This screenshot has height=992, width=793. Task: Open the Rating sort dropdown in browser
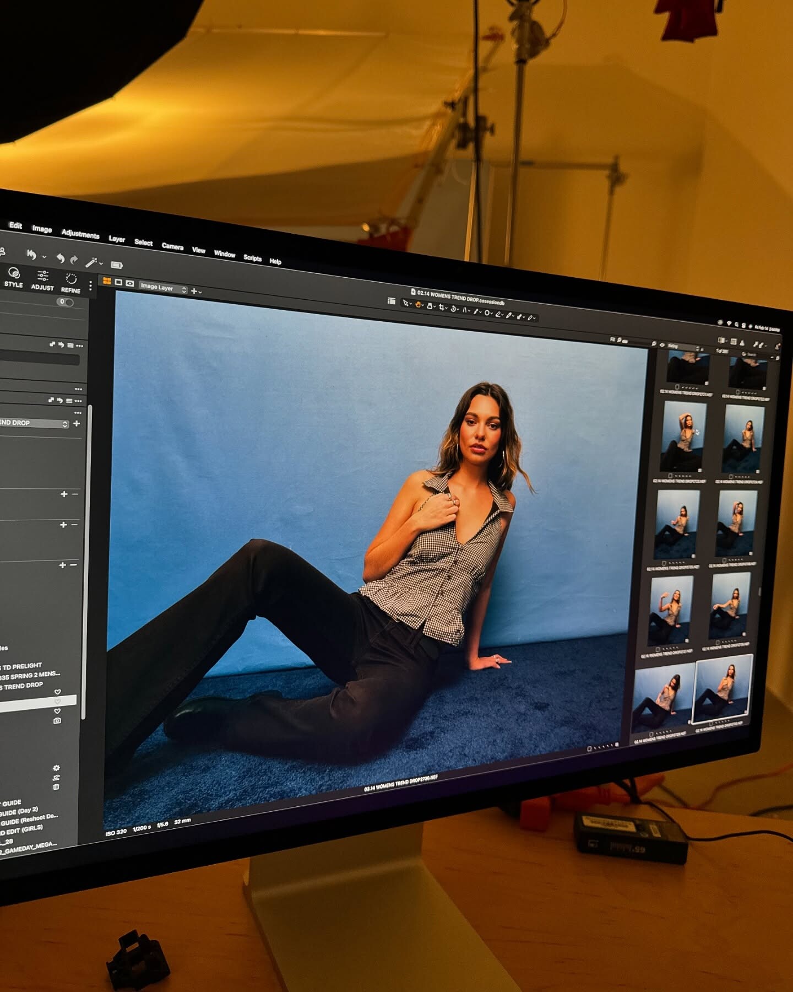[x=683, y=347]
